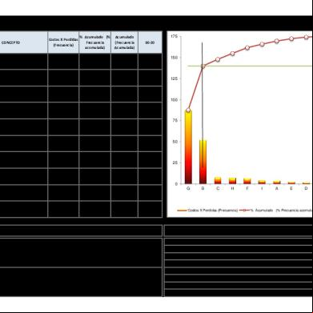The width and height of the screenshot is (313, 313).
Task: Click the small C bar in the chart
Action: point(218,180)
